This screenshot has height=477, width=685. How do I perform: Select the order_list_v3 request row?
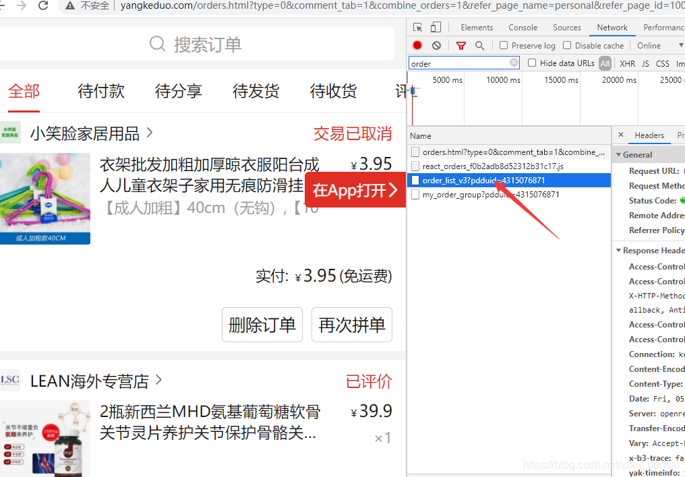click(x=509, y=181)
